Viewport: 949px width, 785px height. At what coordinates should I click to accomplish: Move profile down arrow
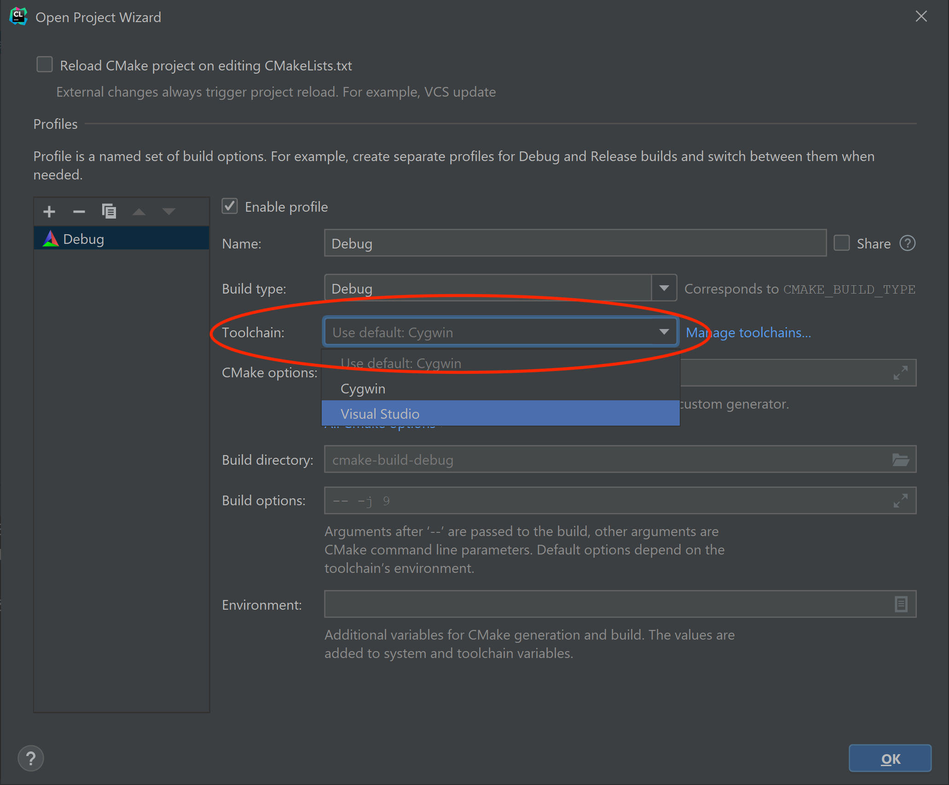point(169,212)
